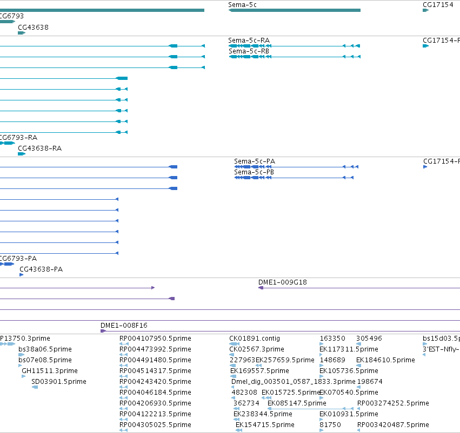The width and height of the screenshot is (460, 433).
Task: Click the CK01891.contig arrow glyph
Action: pyautogui.click(x=235, y=344)
